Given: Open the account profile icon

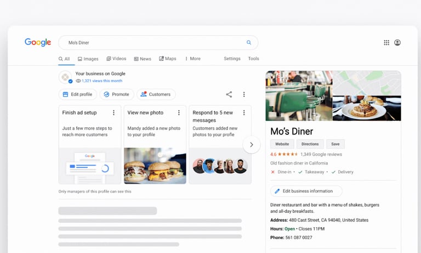Looking at the screenshot, I should point(397,42).
